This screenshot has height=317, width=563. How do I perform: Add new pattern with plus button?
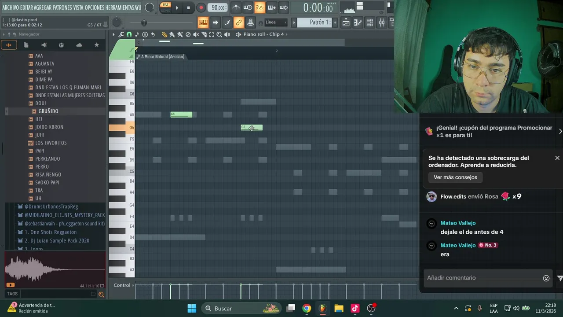pyautogui.click(x=335, y=22)
